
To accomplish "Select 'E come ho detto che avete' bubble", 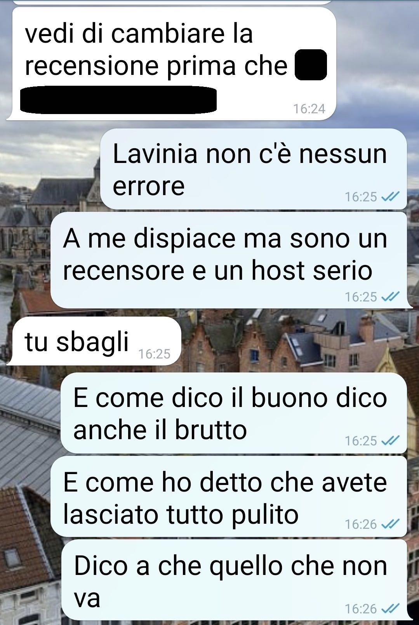I will pos(229,497).
